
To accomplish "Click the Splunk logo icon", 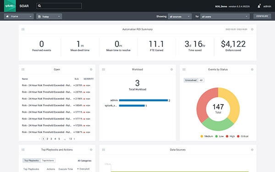I will coord(10,6).
